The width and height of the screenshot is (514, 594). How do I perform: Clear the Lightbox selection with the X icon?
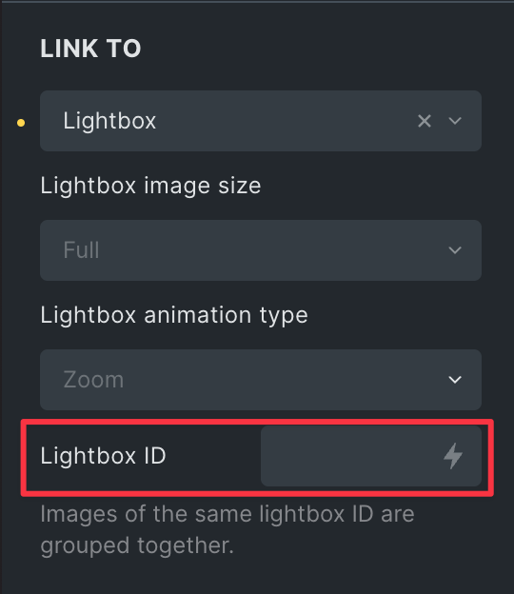pos(425,121)
